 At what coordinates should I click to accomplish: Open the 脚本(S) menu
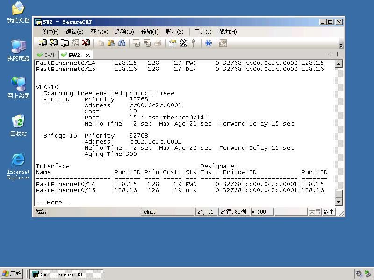(174, 32)
